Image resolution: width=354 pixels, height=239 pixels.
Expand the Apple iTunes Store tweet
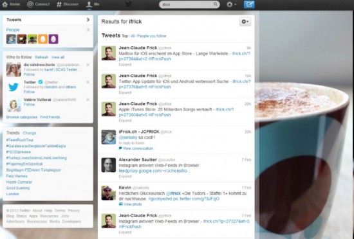click(x=125, y=121)
